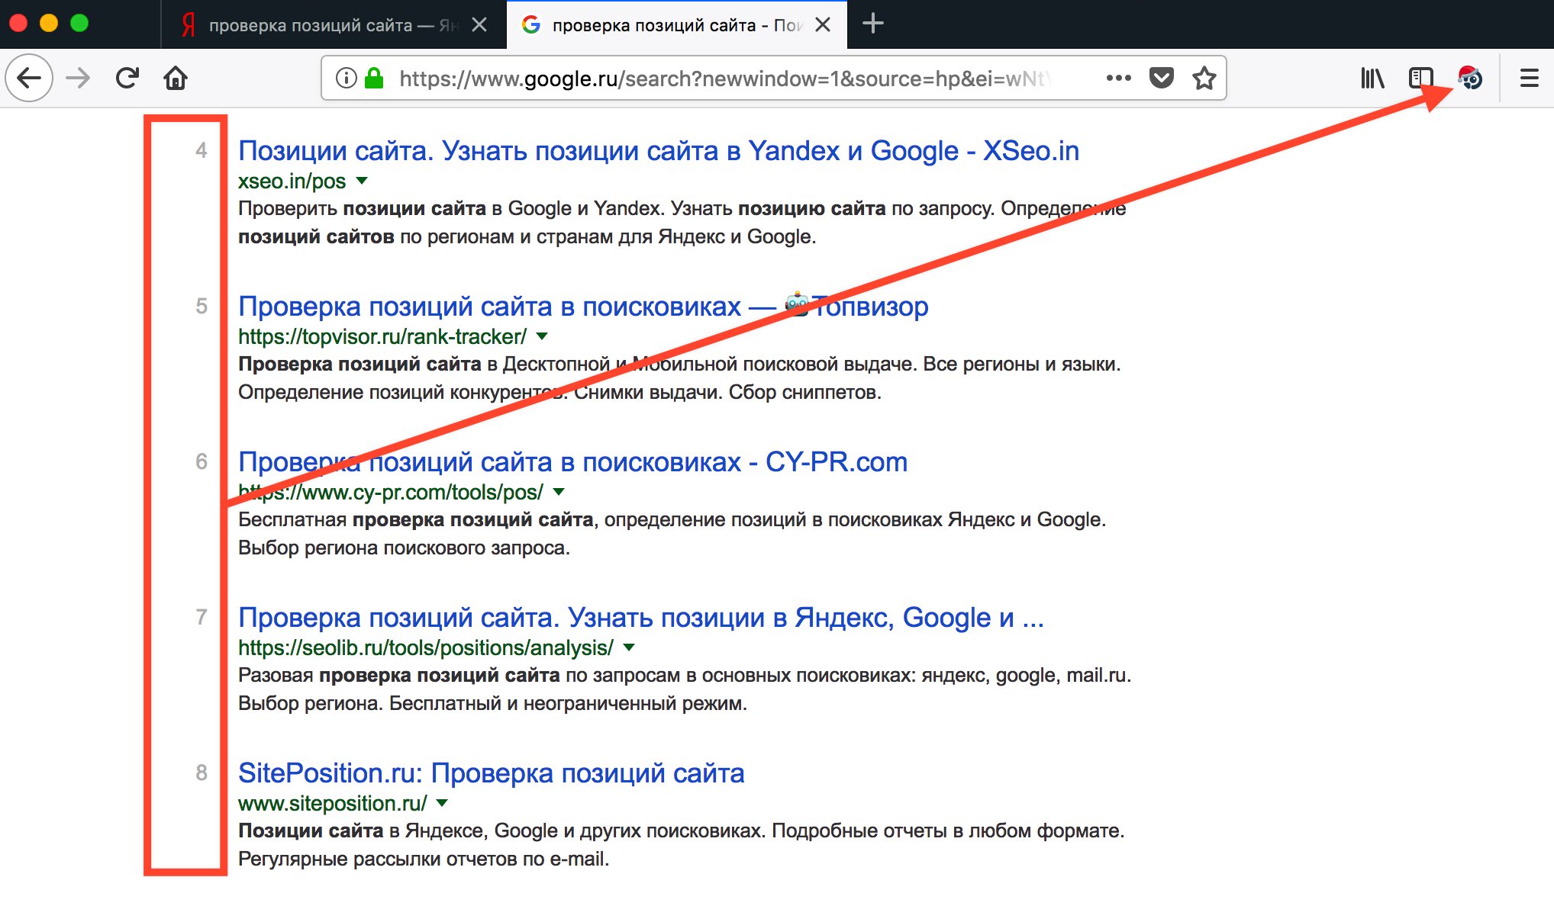Go to the browser Home page
1554x906 pixels.
point(176,78)
